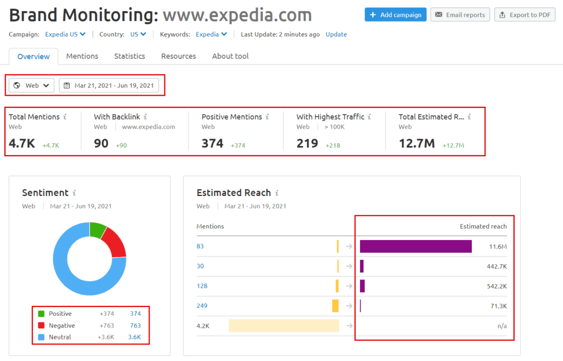Click the arrow icon in the 4.2K mentions row

click(x=349, y=326)
